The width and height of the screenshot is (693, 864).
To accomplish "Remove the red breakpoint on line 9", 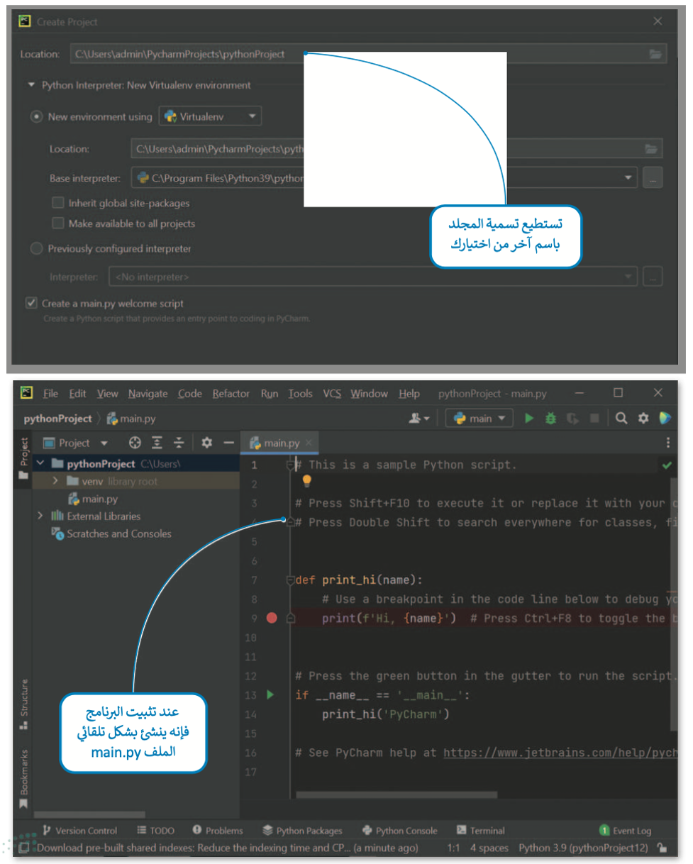I will [x=271, y=618].
